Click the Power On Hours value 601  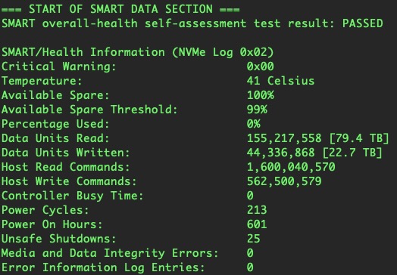257,224
